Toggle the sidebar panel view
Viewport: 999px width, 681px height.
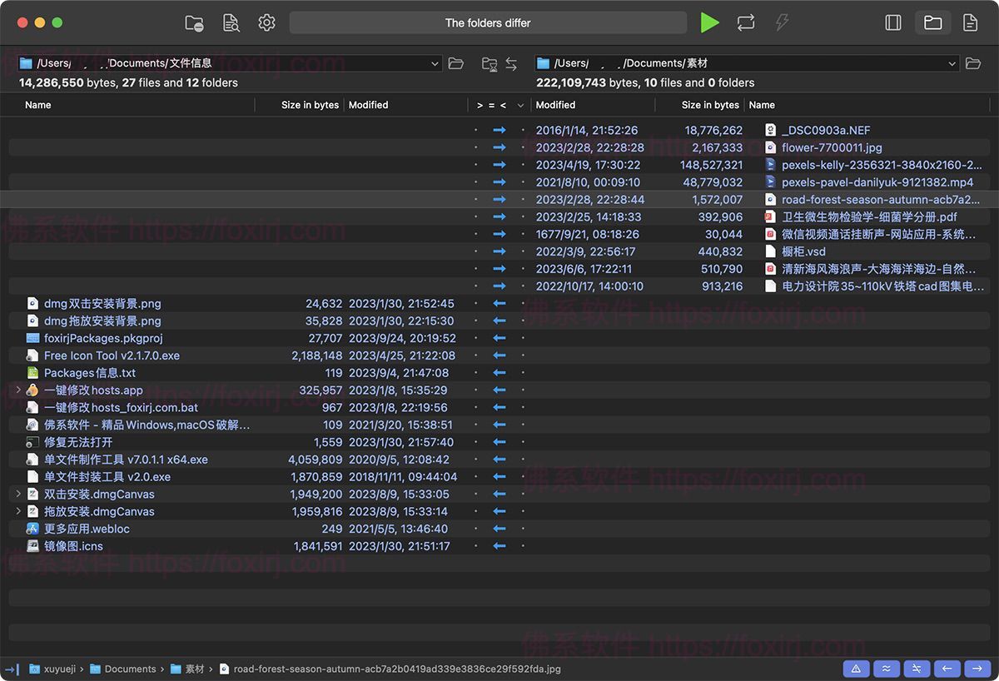[x=893, y=23]
